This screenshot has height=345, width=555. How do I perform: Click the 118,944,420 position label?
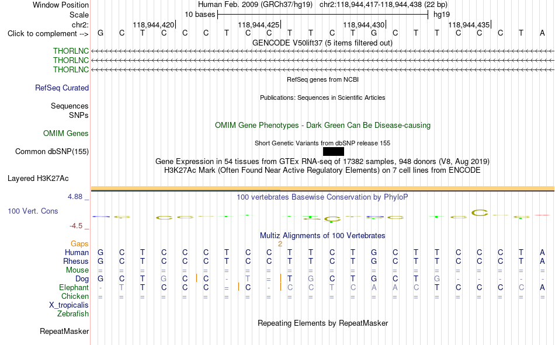click(x=153, y=25)
